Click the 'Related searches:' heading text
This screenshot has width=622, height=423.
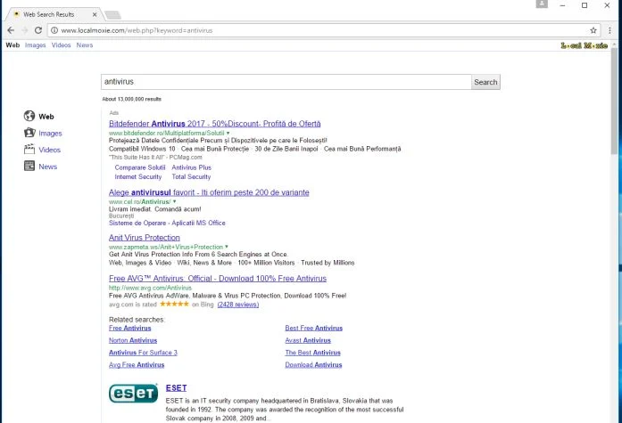(x=137, y=320)
